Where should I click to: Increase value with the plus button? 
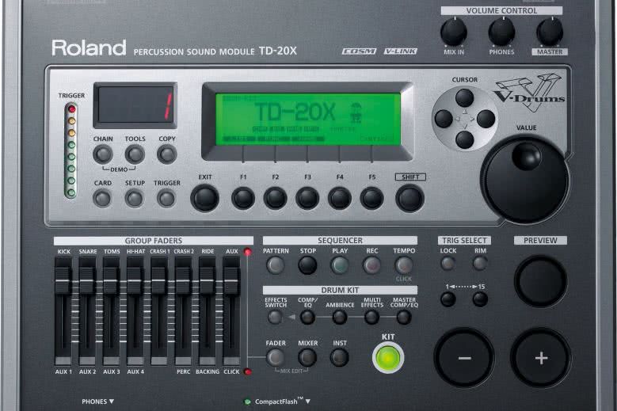click(x=541, y=358)
